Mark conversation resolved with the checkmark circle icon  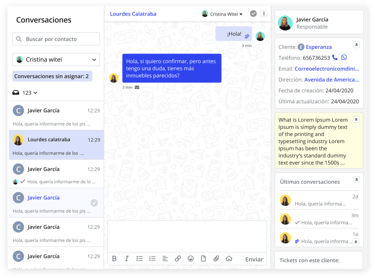click(x=253, y=14)
